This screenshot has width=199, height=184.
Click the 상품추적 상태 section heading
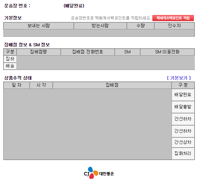[x=18, y=78]
